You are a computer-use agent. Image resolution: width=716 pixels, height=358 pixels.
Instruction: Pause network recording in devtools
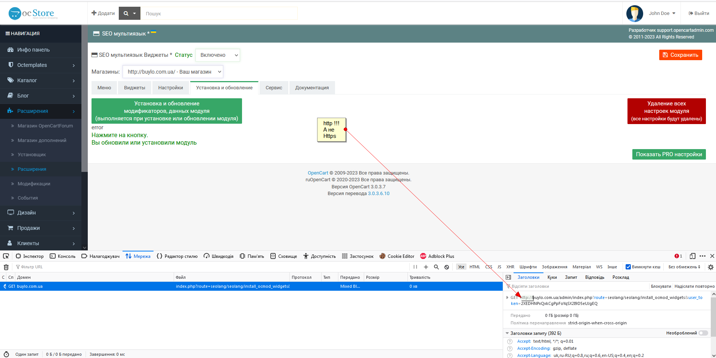pyautogui.click(x=415, y=267)
